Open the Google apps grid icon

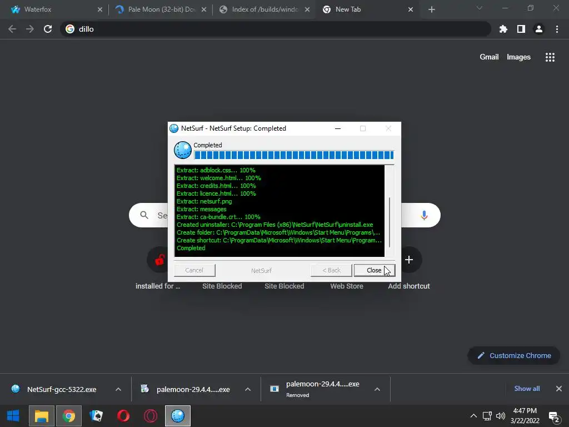point(550,57)
